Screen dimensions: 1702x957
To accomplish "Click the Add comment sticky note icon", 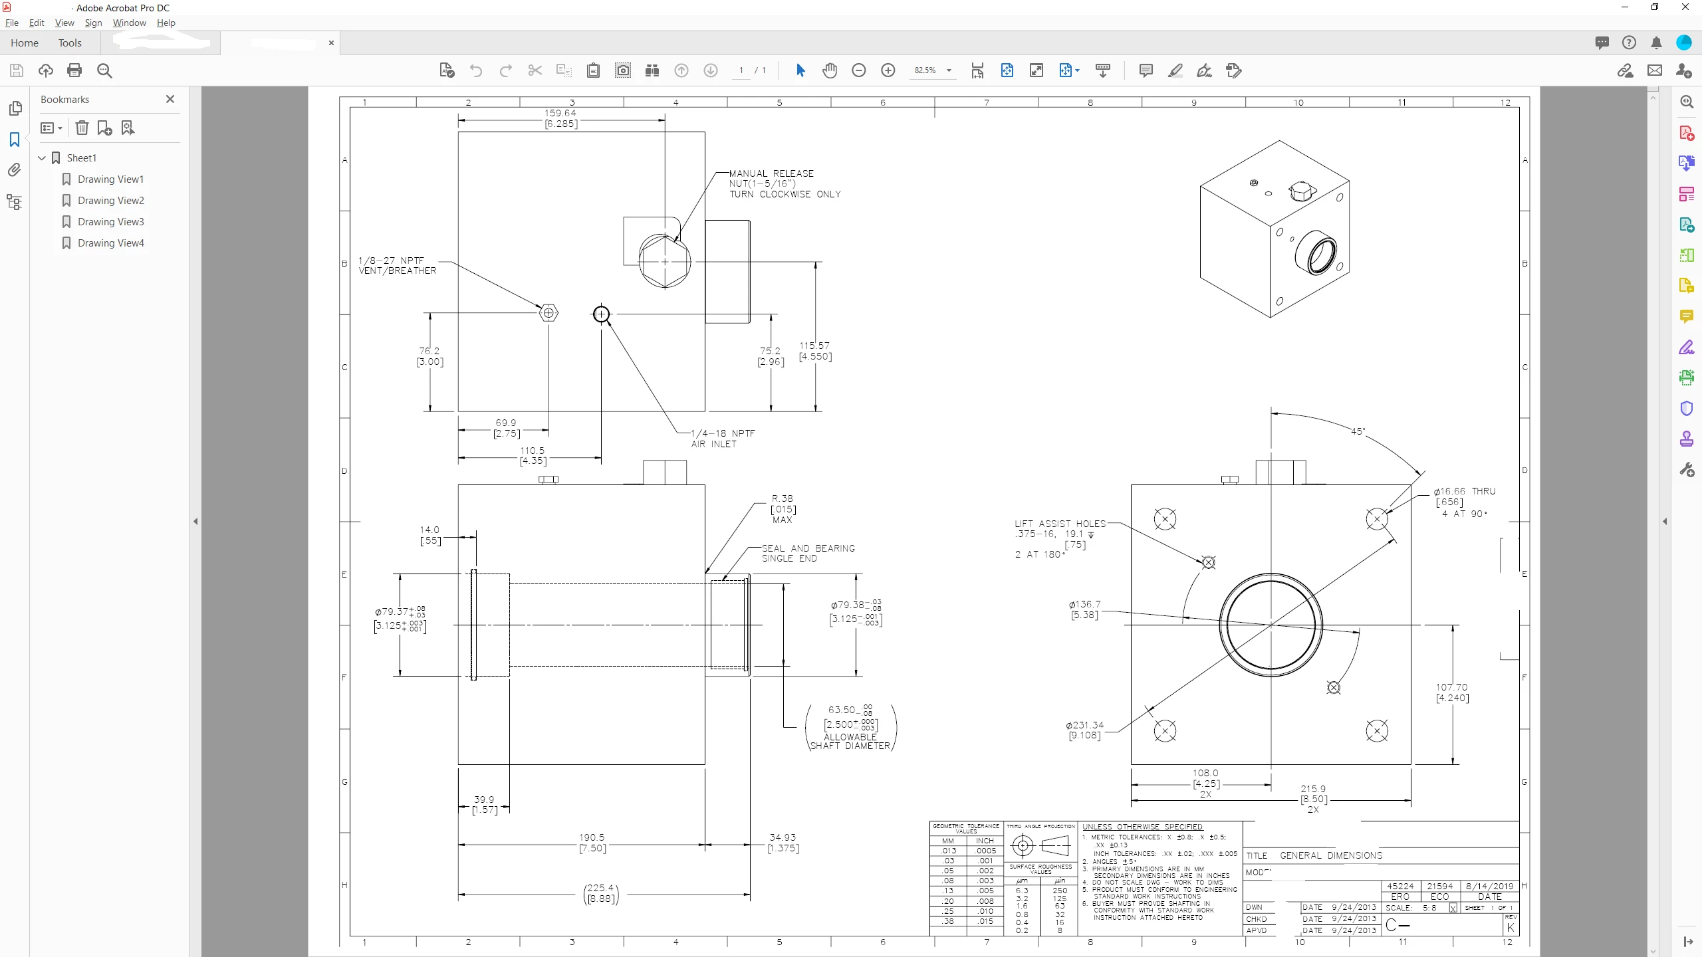I will (x=1146, y=70).
